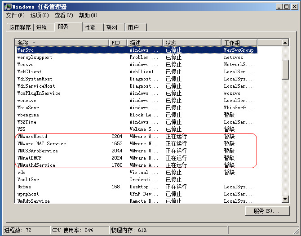Switch to the 联网 tab

pos(112,27)
